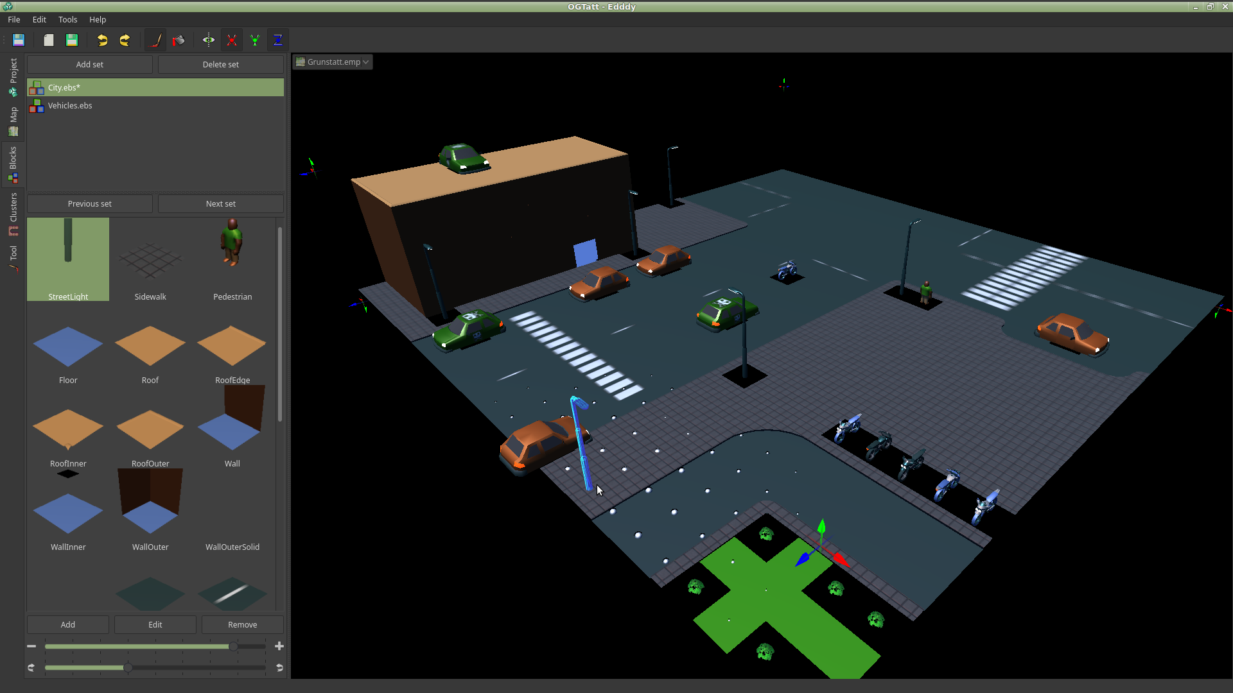Click the Remove block button
1233x693 pixels.
point(243,624)
